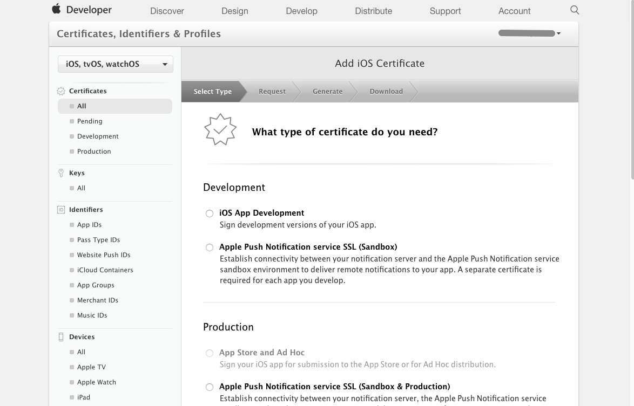Open the iOS, tvOS, watchOS platform dropdown

[116, 64]
